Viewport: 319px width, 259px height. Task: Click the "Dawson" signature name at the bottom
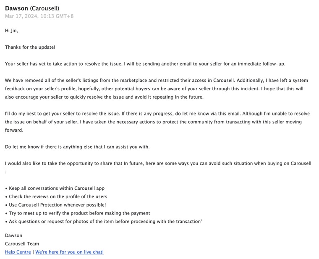pos(13,235)
